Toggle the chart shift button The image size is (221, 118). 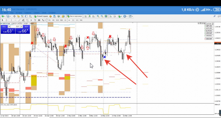(x=115, y=16)
